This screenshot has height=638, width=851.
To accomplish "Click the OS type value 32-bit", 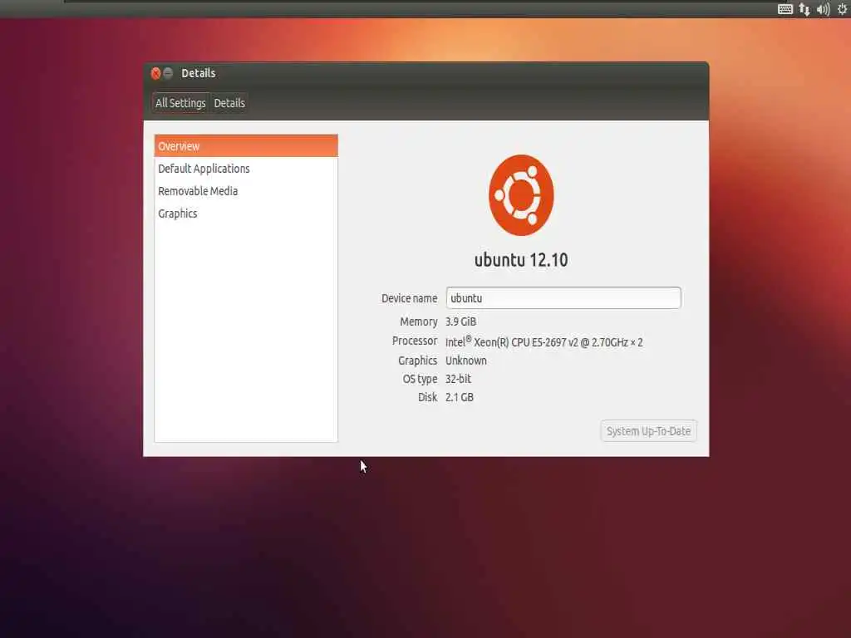I will [458, 379].
